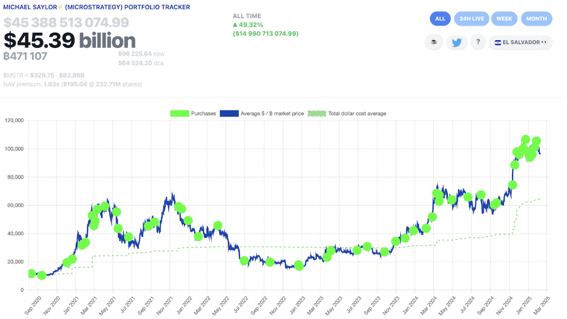Click the May 2022 x-axis label
The width and height of the screenshot is (567, 319).
coord(221,305)
